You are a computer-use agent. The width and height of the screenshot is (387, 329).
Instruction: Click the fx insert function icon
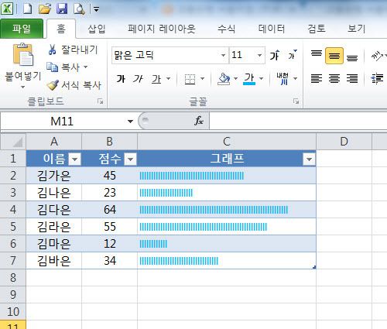click(198, 121)
